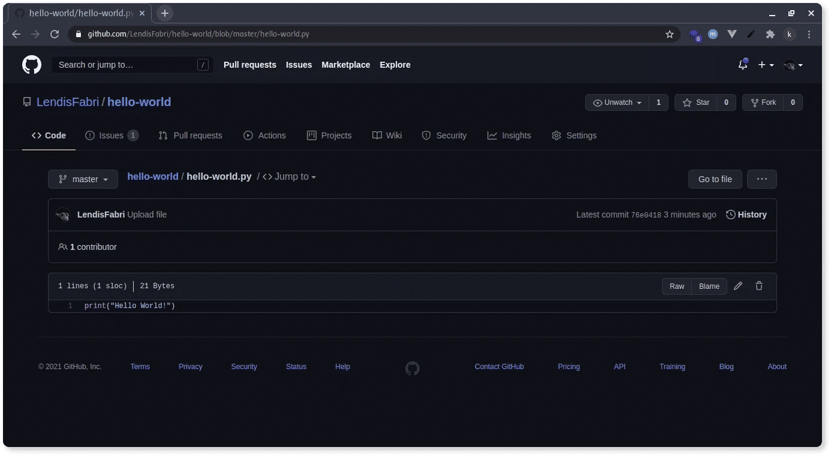Viewport: 831px width, 456px height.
Task: Open the repository Security tab
Action: (x=444, y=135)
